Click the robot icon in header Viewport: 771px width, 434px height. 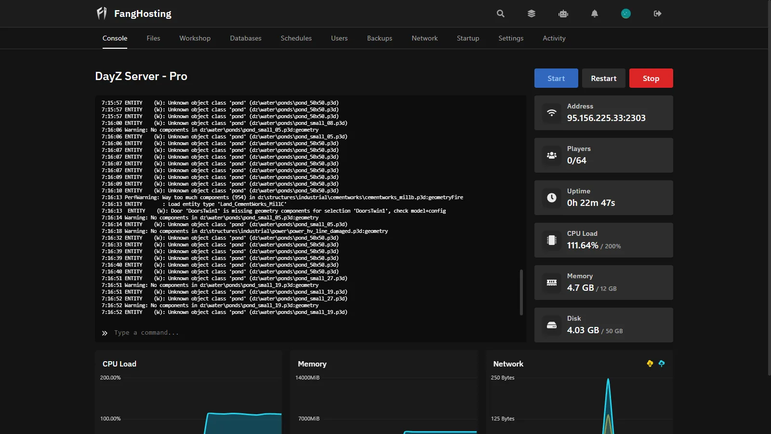click(x=563, y=14)
